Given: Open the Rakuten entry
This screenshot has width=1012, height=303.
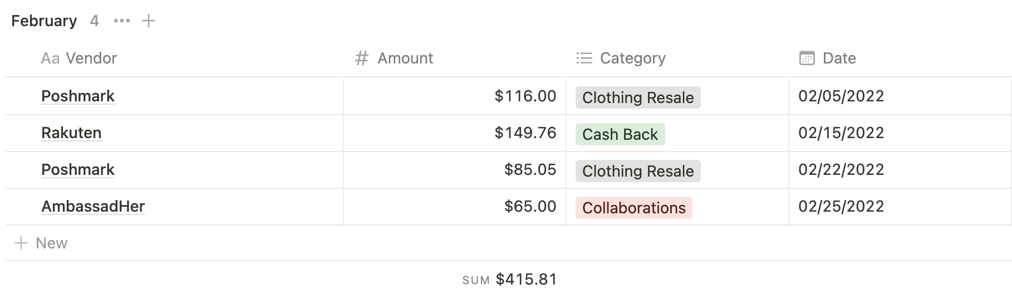Looking at the screenshot, I should click(71, 133).
